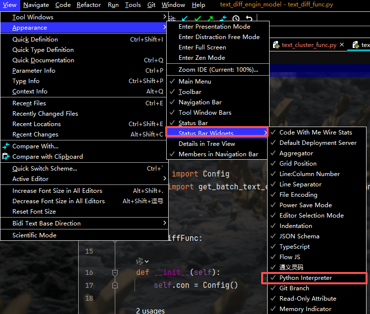This screenshot has height=314, width=370.
Task: Toggle the Toolbar visibility option
Action: pos(218,92)
